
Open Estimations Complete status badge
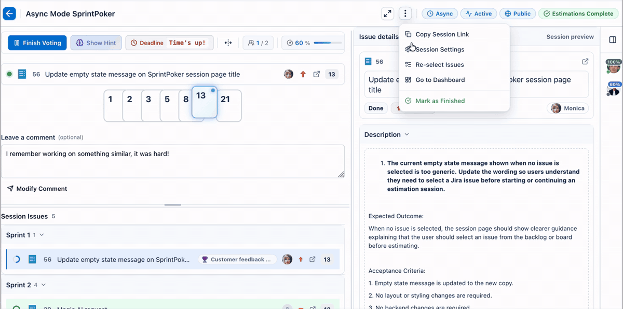(578, 14)
